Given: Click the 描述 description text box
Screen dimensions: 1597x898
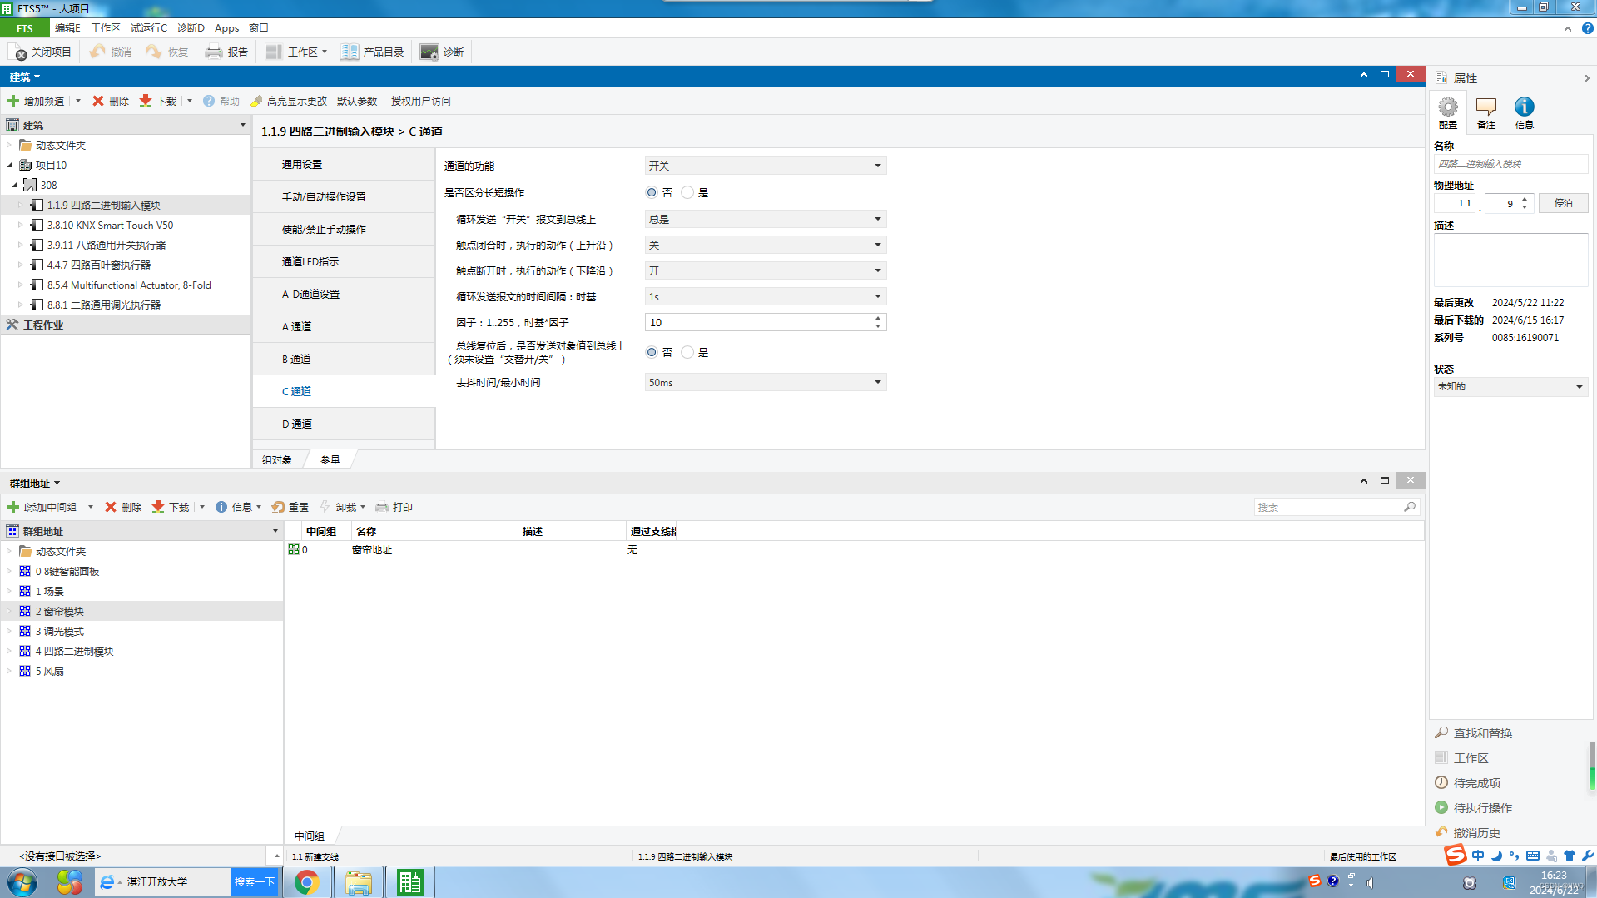Looking at the screenshot, I should point(1510,260).
